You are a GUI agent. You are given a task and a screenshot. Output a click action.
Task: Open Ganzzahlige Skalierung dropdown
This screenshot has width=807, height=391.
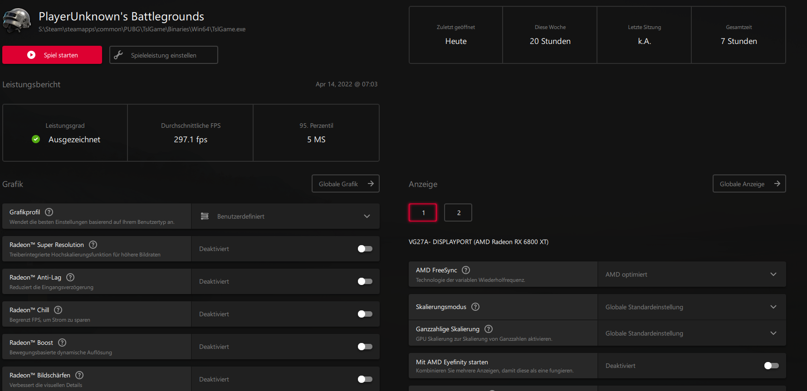pos(692,333)
